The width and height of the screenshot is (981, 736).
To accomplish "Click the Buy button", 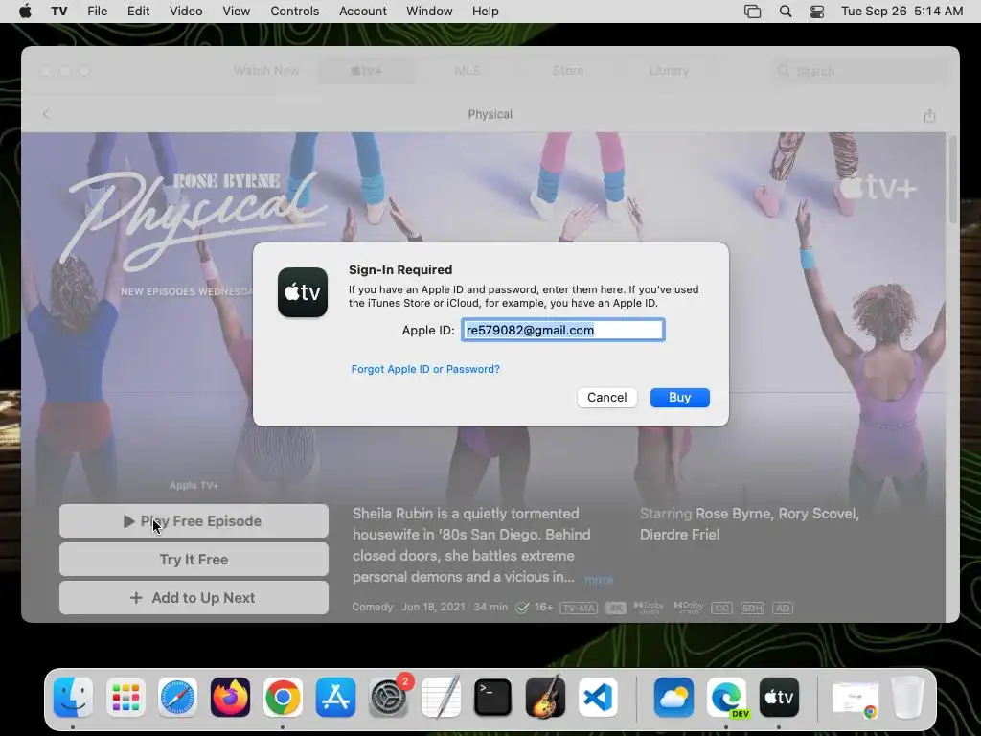I will click(680, 398).
